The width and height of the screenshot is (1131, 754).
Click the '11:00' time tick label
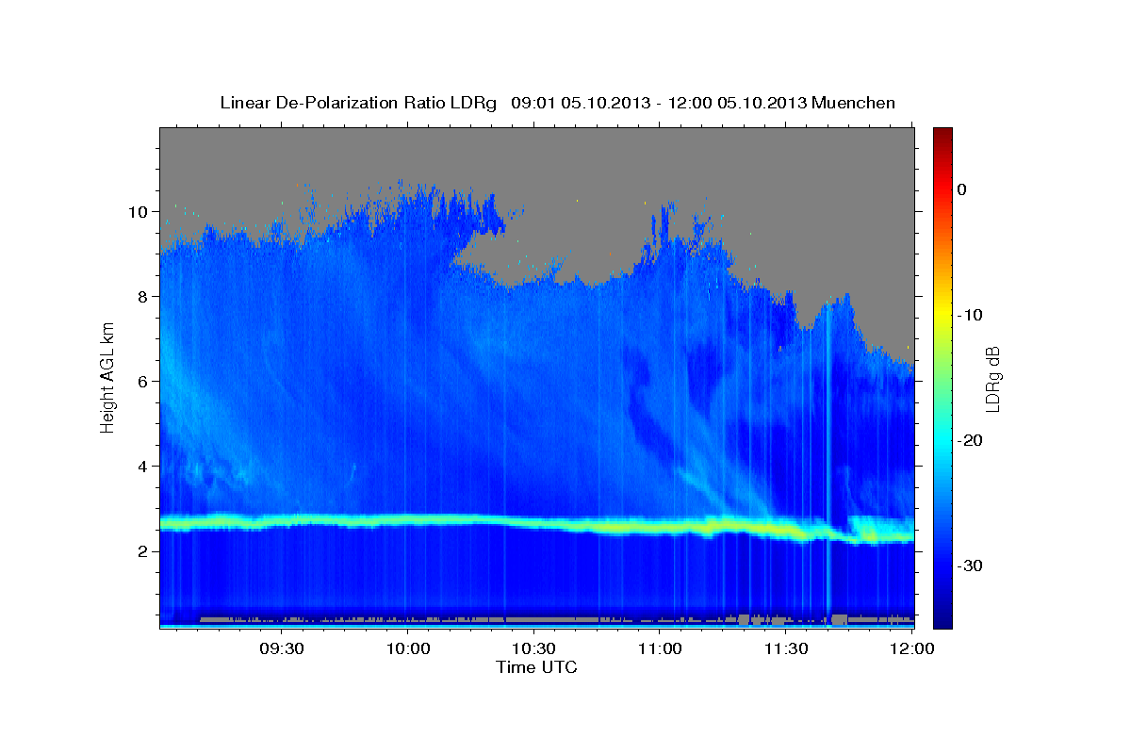[x=660, y=649]
